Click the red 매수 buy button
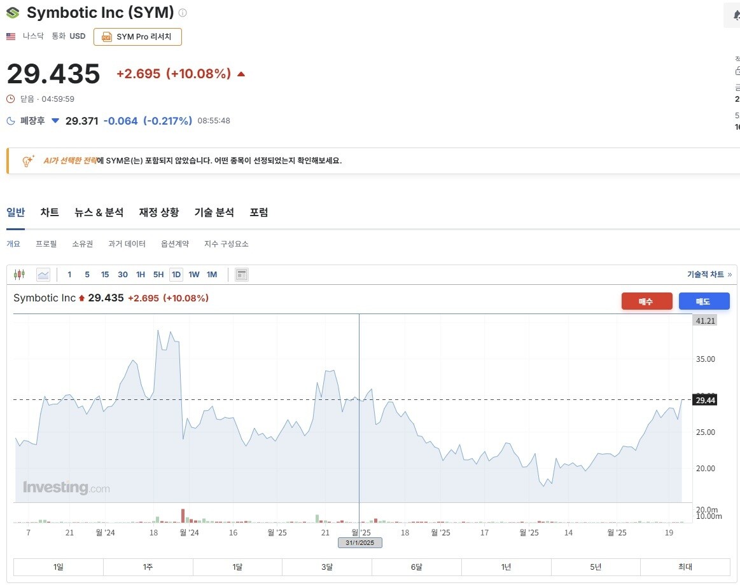 pyautogui.click(x=646, y=301)
